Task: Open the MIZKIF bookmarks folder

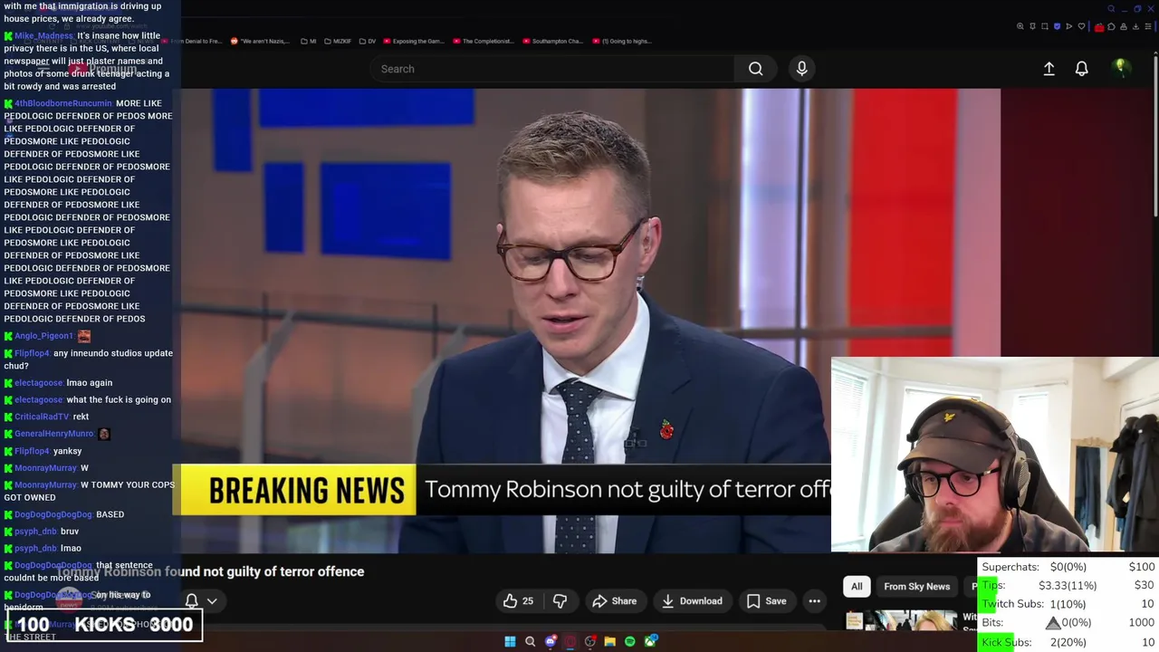Action: pos(337,41)
